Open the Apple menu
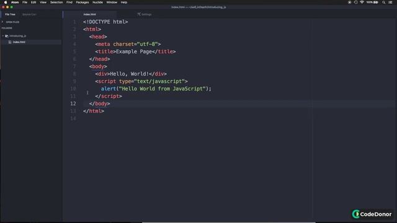The image size is (397, 223). (x=6, y=2)
